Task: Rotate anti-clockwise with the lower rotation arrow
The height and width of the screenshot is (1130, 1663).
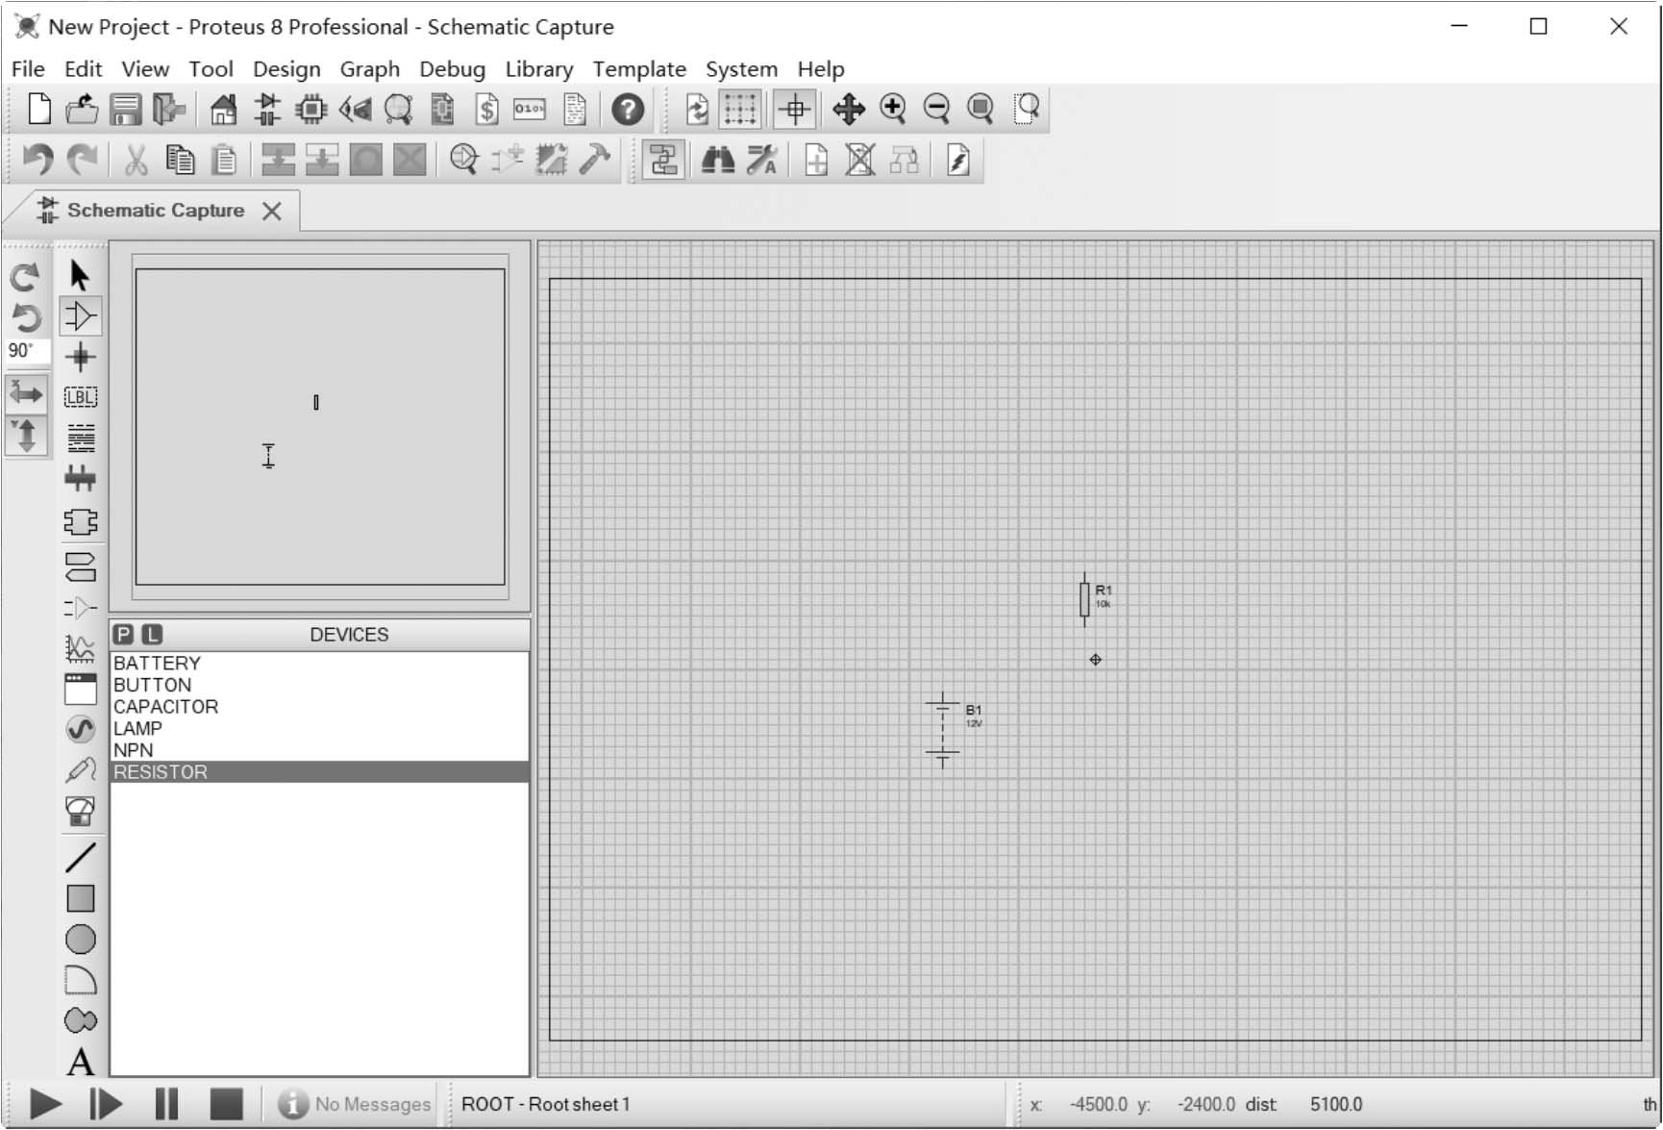Action: click(25, 317)
